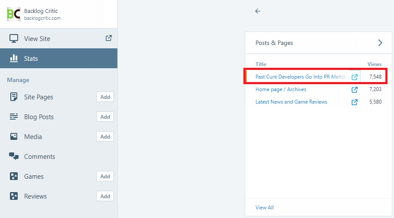Click the Backlog Critic site name
Viewport: 394px width, 218px height.
41,11
